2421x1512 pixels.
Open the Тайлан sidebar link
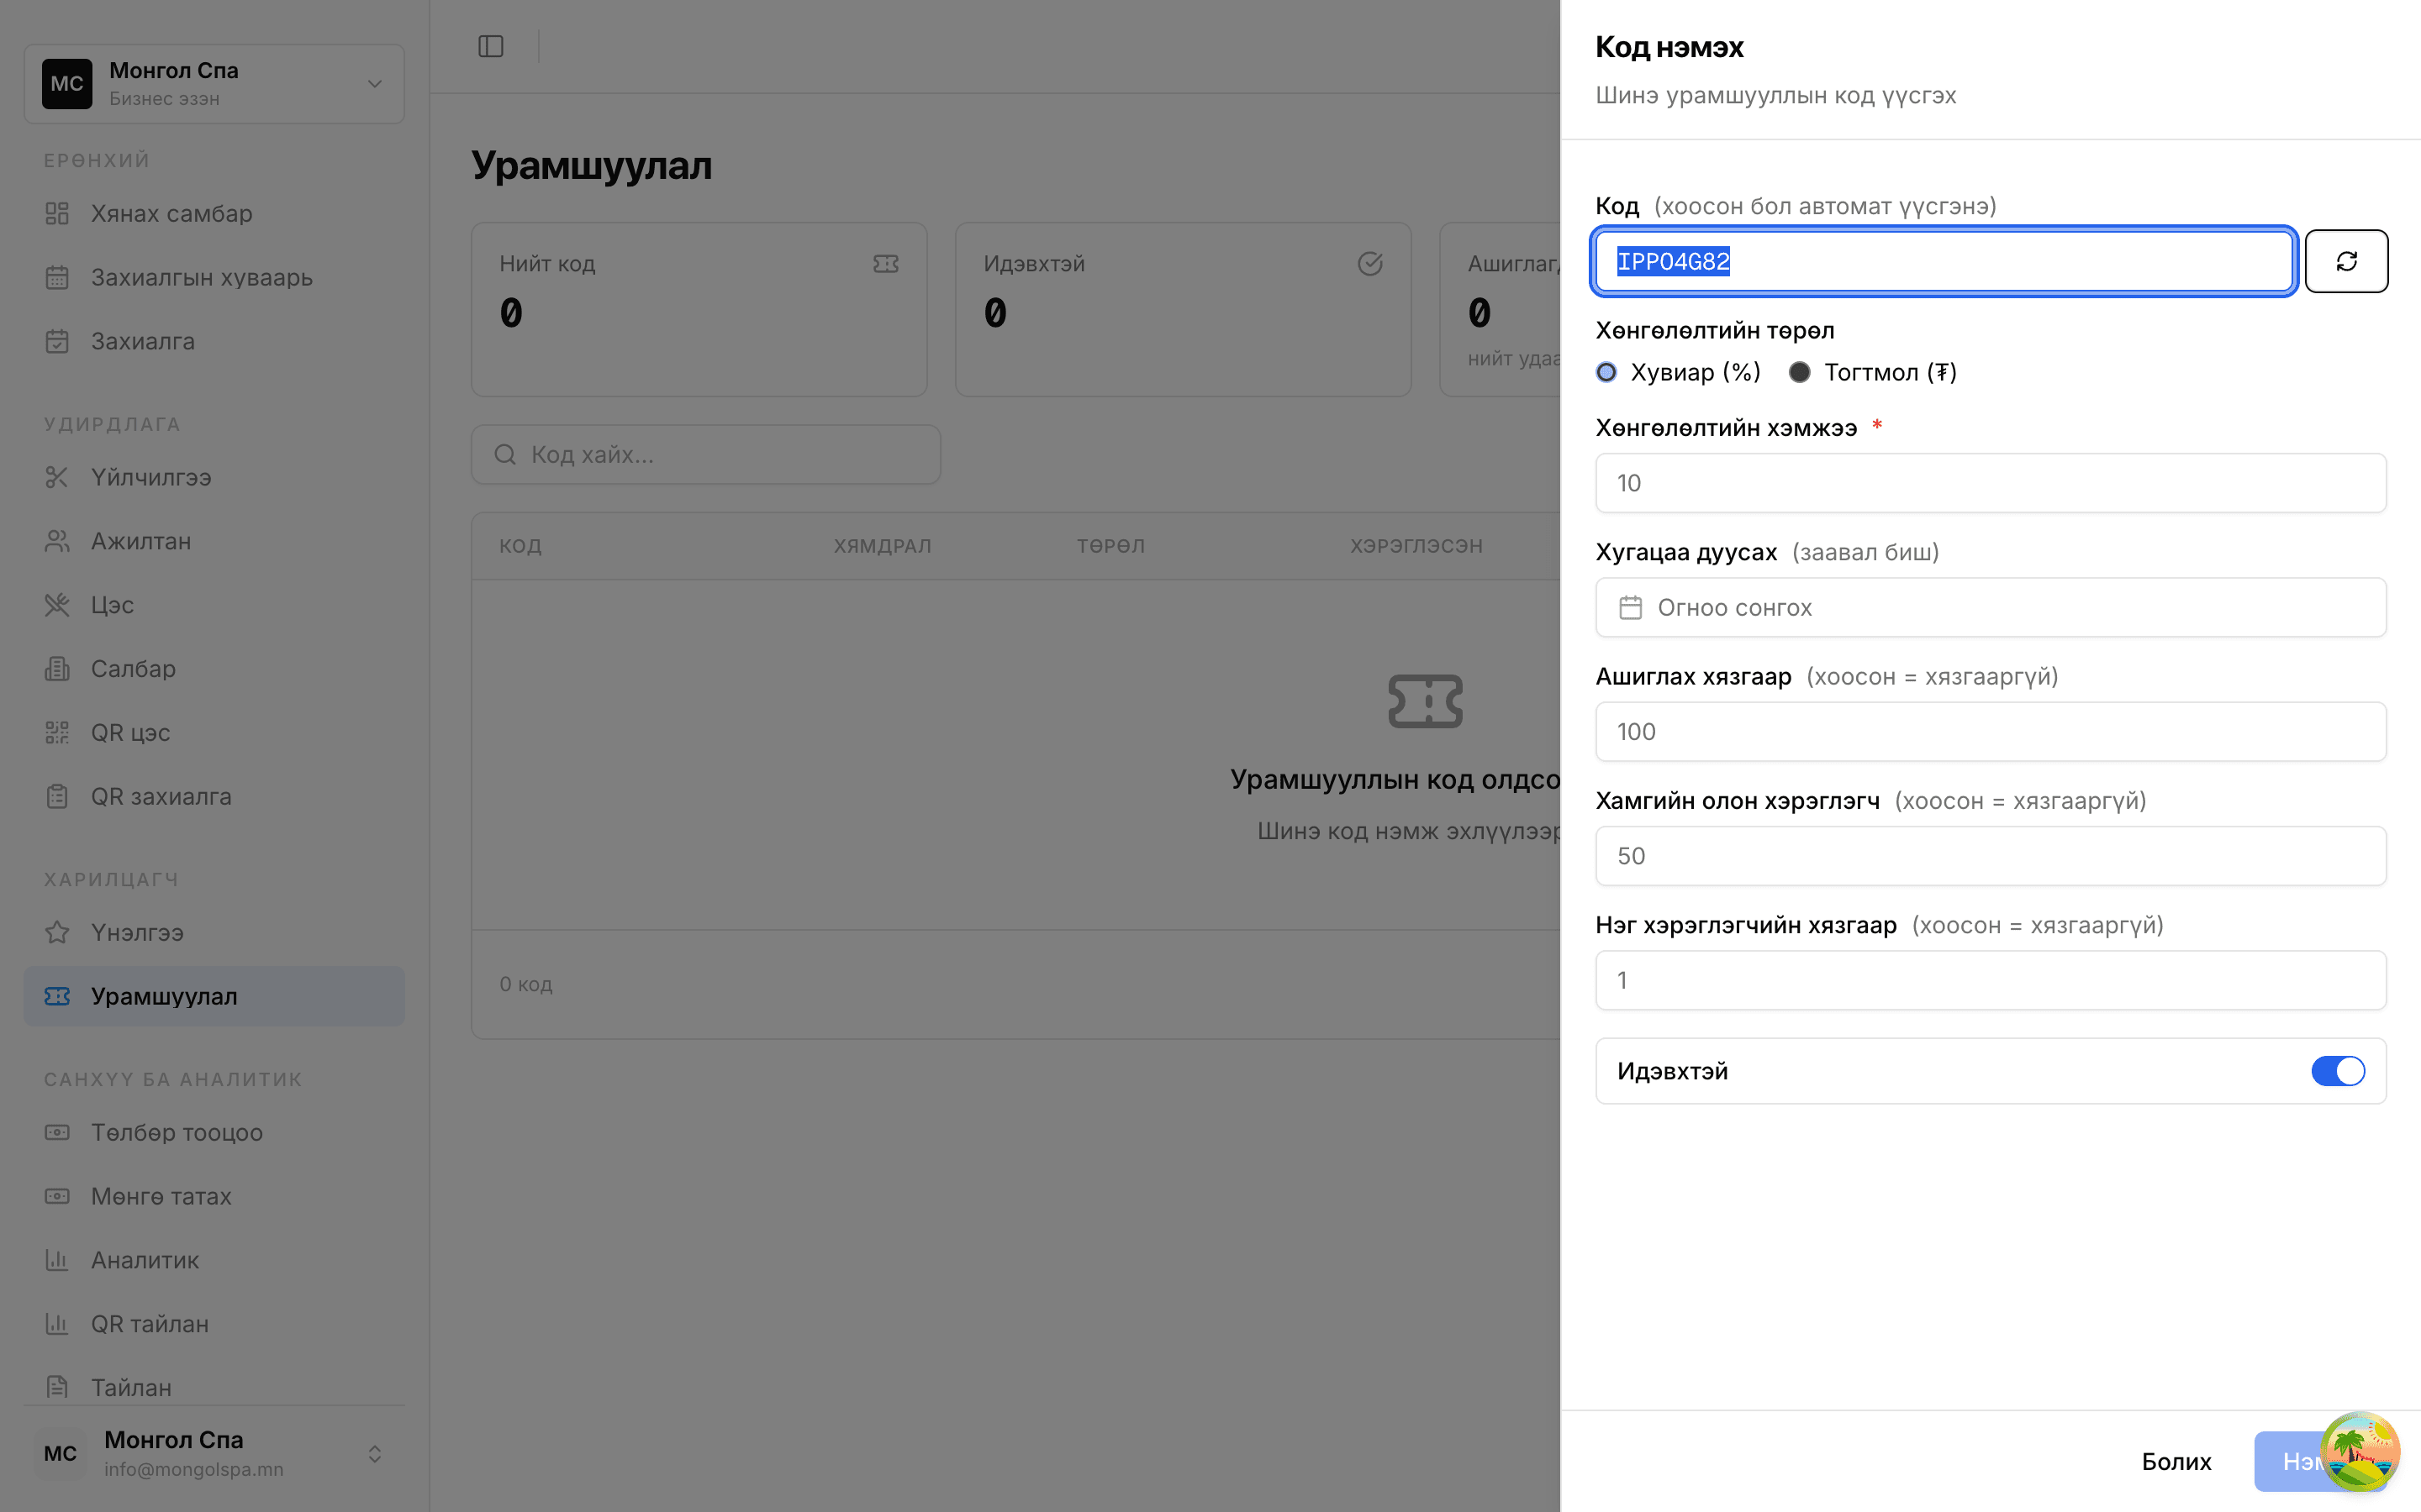click(214, 1388)
